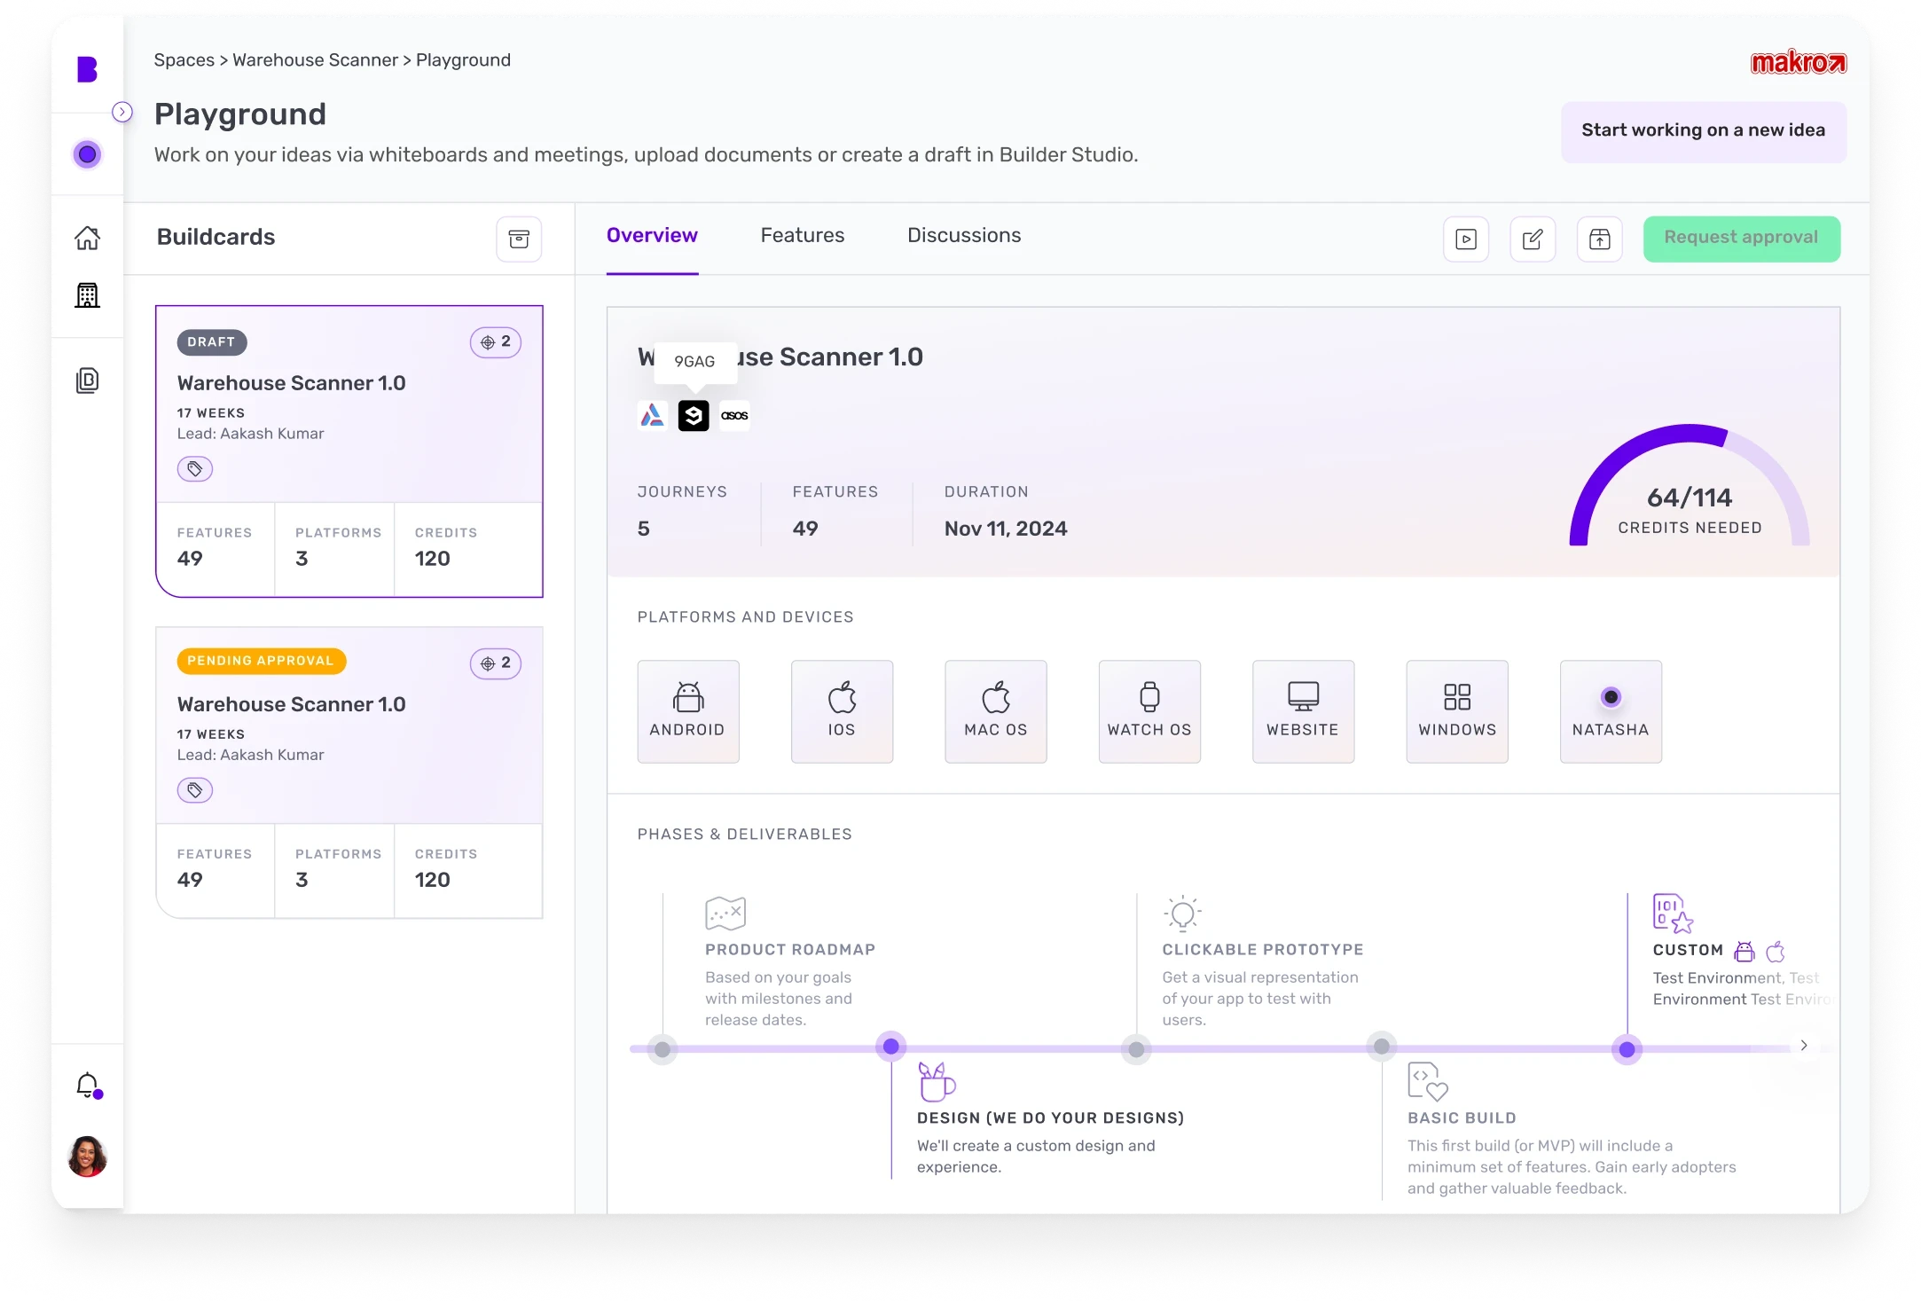Select the iOS platform tile
This screenshot has height=1302, width=1921.
842,711
